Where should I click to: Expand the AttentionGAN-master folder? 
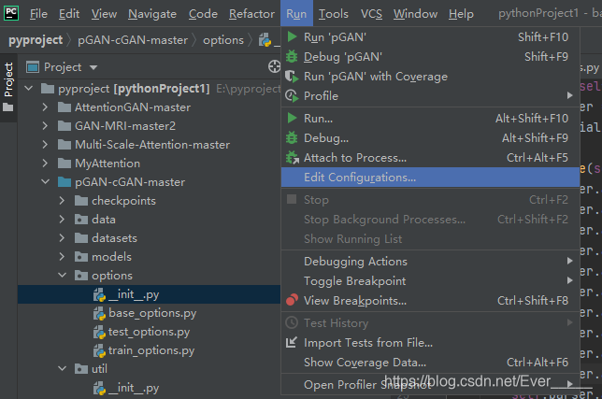[x=45, y=107]
